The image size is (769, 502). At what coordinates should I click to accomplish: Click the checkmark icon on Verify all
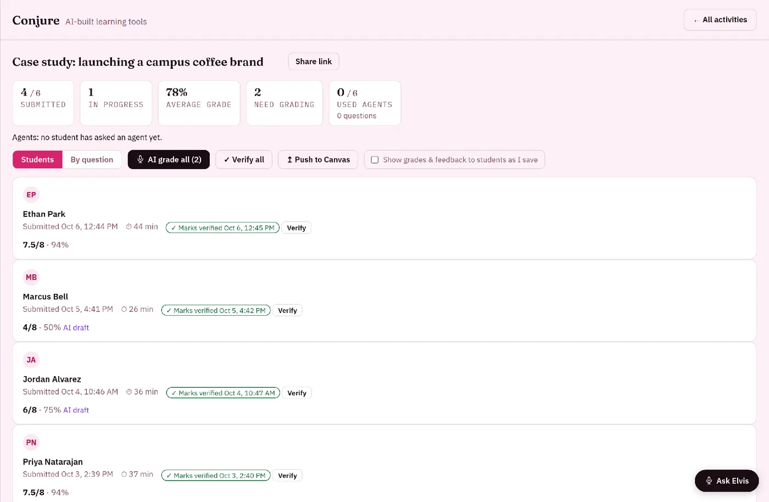coord(226,160)
